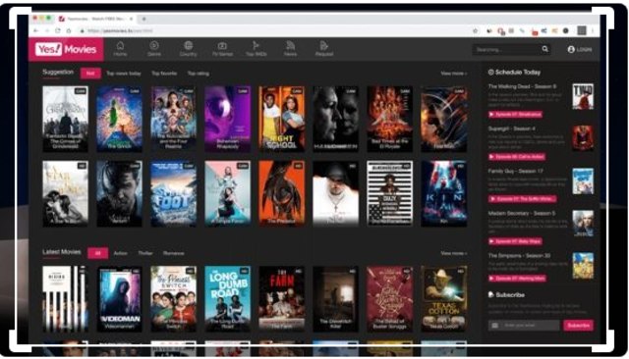Image resolution: width=629 pixels, height=359 pixels.
Task: Play the Walking Dead episode button
Action: pyautogui.click(x=515, y=114)
